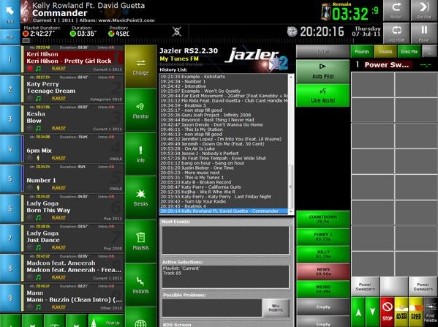The width and height of the screenshot is (438, 327).
Task: Click the Find Palette button
Action: (x=431, y=312)
